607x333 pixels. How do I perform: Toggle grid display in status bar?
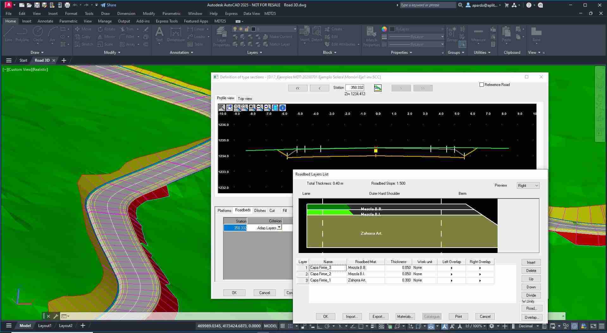282,326
